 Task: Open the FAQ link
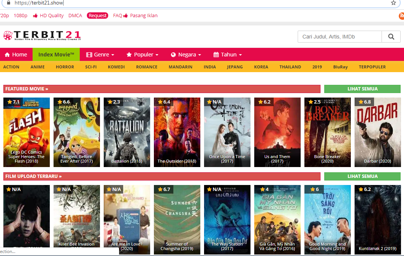pyautogui.click(x=118, y=16)
